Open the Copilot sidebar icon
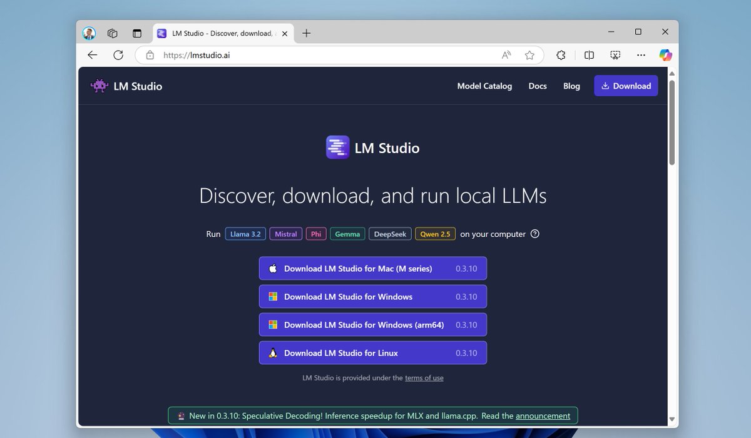Screen dimensions: 751x438 click(666, 55)
